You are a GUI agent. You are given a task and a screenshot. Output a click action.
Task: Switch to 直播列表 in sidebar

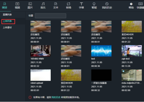(7, 15)
